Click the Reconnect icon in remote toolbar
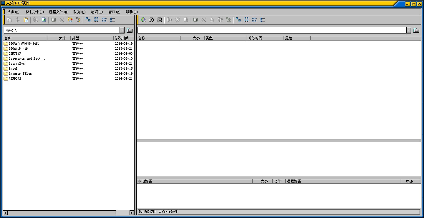Viewport: 424px width, 218px height. coord(151,20)
